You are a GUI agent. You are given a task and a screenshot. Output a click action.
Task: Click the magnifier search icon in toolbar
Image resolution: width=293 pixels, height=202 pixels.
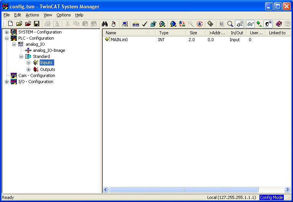(x=230, y=24)
